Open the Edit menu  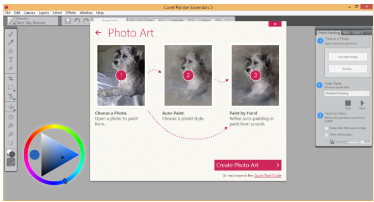pos(17,13)
